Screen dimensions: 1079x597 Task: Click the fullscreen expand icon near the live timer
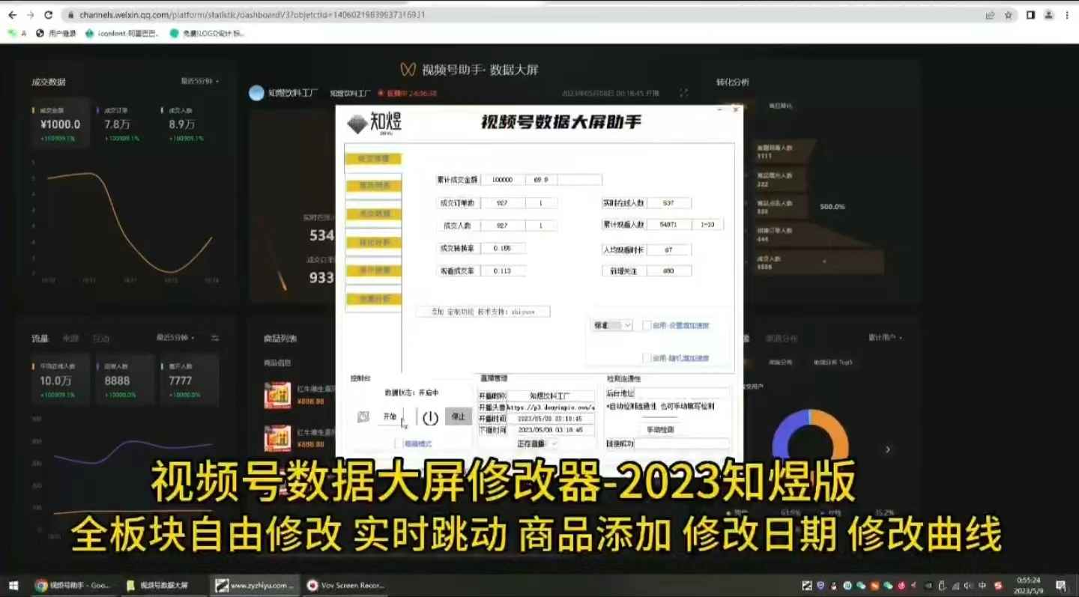pyautogui.click(x=683, y=92)
